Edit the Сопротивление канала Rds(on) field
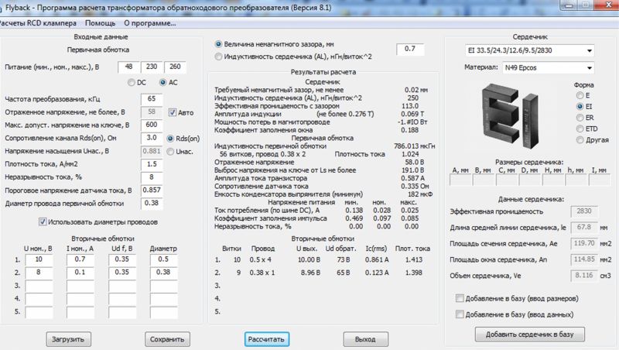Viewport: 619px width, 350px height. pos(152,138)
